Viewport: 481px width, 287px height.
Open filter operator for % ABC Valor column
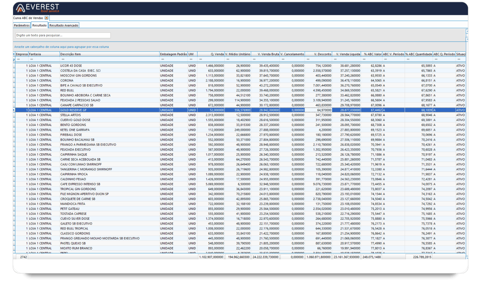[364, 59]
